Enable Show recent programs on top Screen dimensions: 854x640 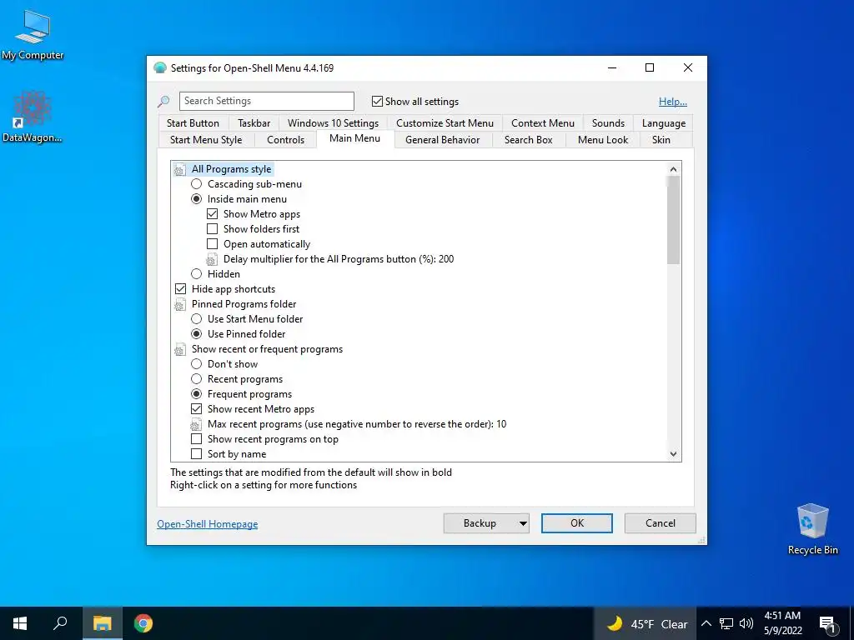197,438
